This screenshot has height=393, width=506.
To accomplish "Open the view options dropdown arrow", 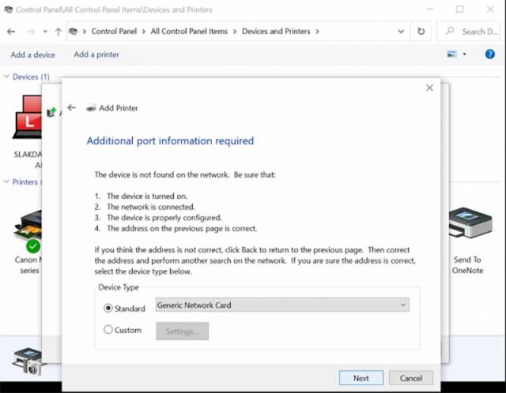I will tap(464, 54).
